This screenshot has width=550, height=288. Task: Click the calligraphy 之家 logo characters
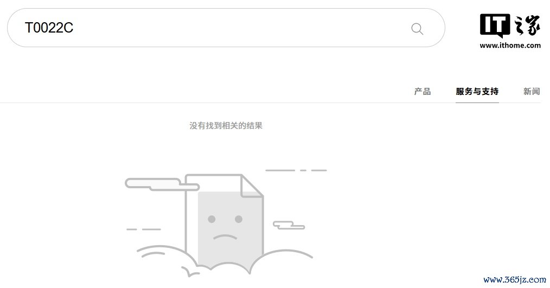(527, 25)
